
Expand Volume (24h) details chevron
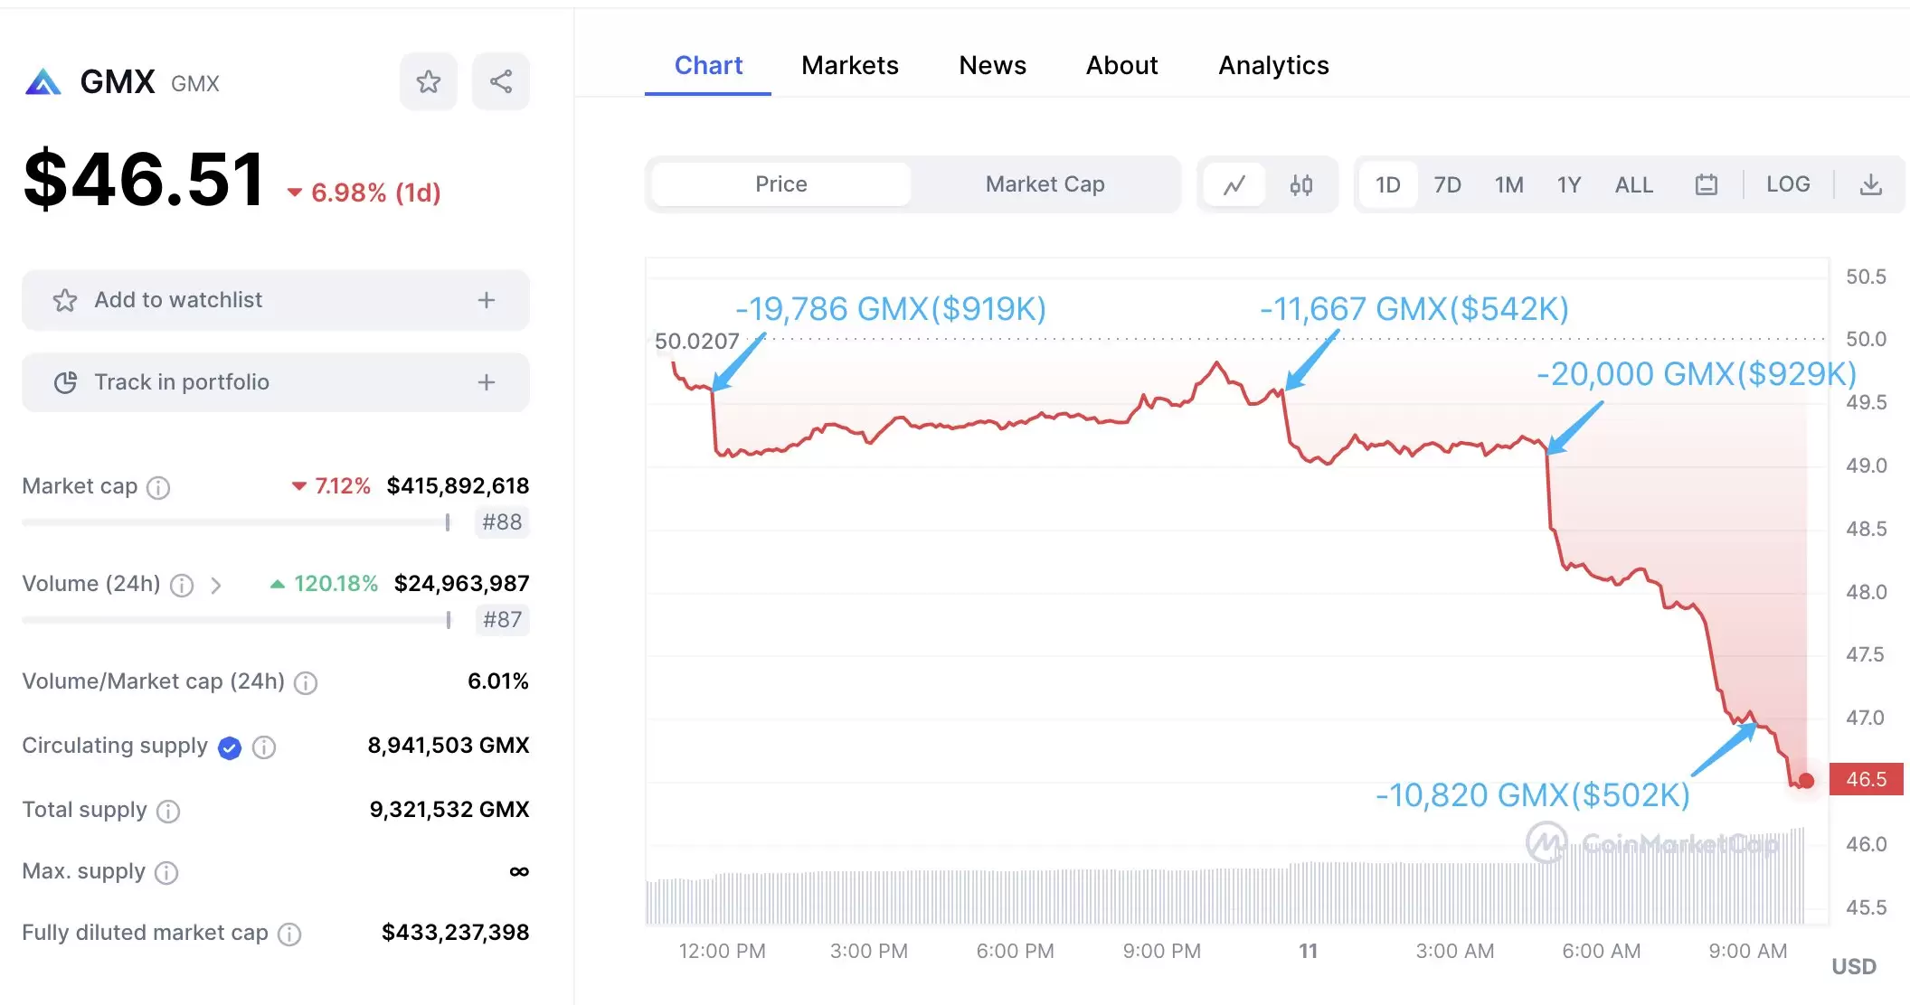[216, 586]
